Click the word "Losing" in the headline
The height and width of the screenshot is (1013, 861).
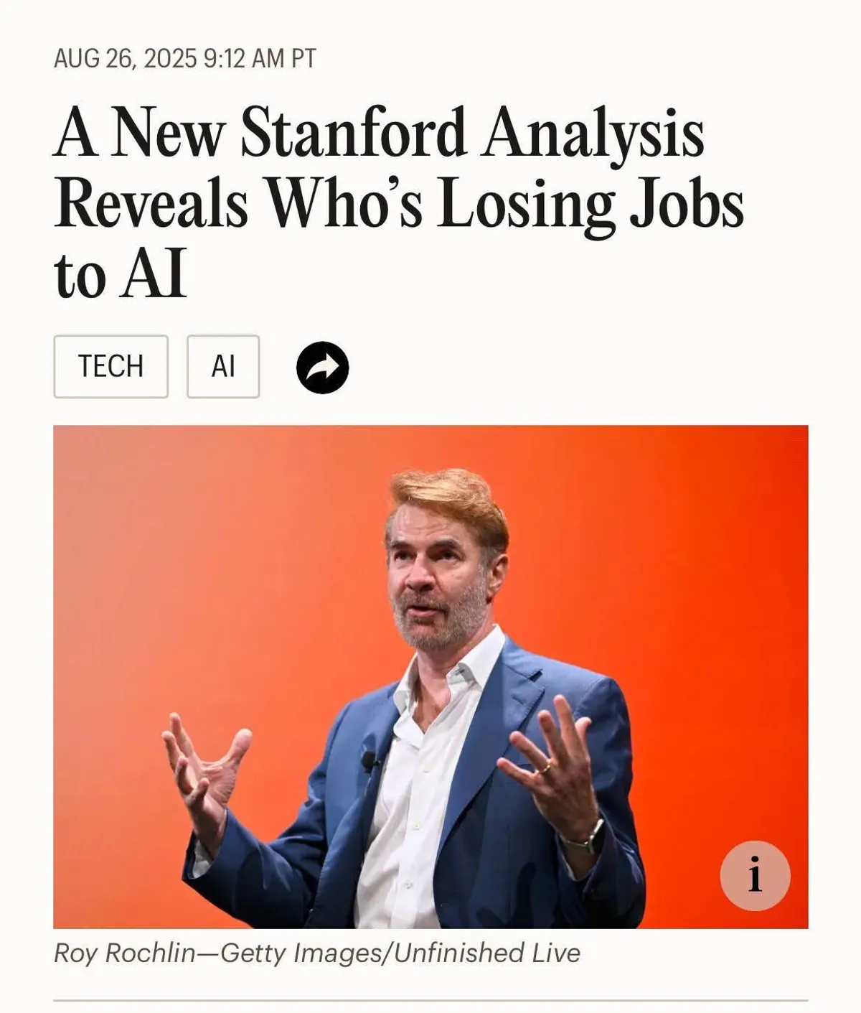tap(525, 204)
